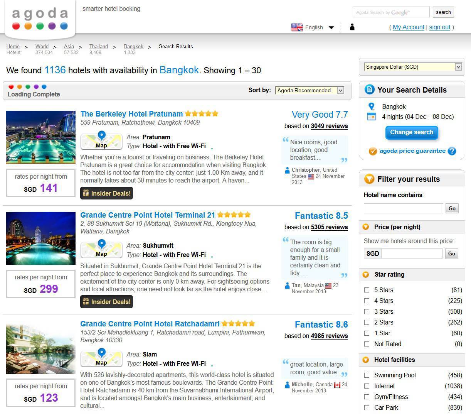The image size is (471, 414).
Task: Select the 1 Star checkbox
Action: [x=367, y=333]
